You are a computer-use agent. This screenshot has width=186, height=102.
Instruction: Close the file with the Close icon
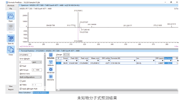click(11, 50)
